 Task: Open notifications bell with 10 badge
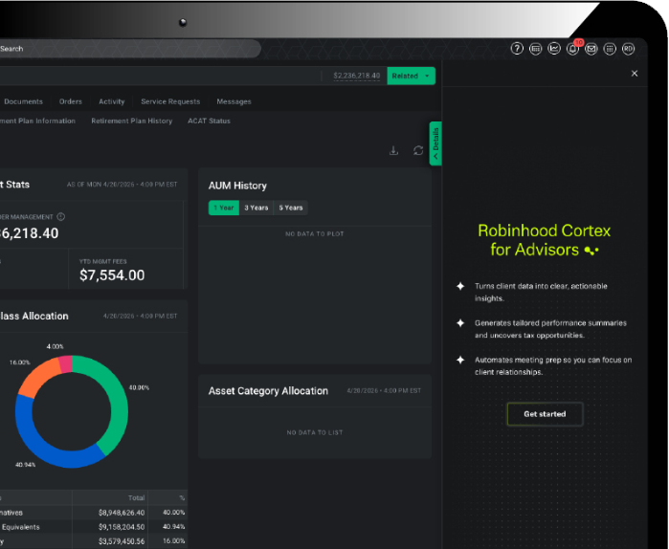[572, 49]
